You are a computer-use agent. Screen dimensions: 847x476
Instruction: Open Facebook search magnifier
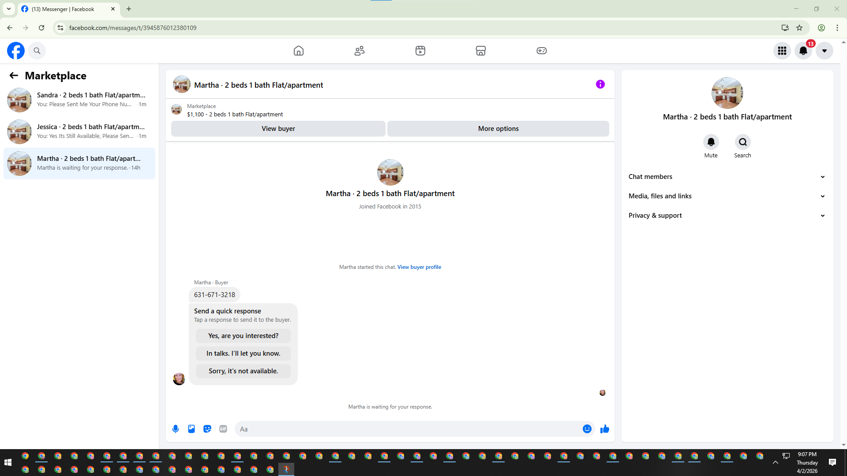click(37, 51)
